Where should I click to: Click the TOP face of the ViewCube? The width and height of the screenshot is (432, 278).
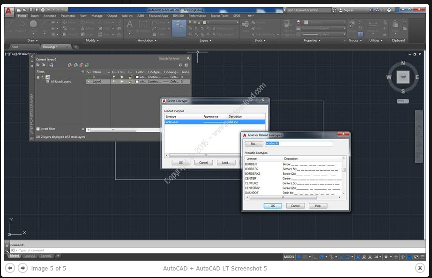coord(403,77)
